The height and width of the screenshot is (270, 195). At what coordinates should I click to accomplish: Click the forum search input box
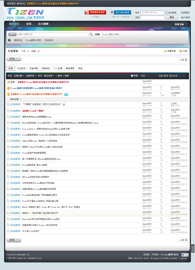click(x=53, y=34)
